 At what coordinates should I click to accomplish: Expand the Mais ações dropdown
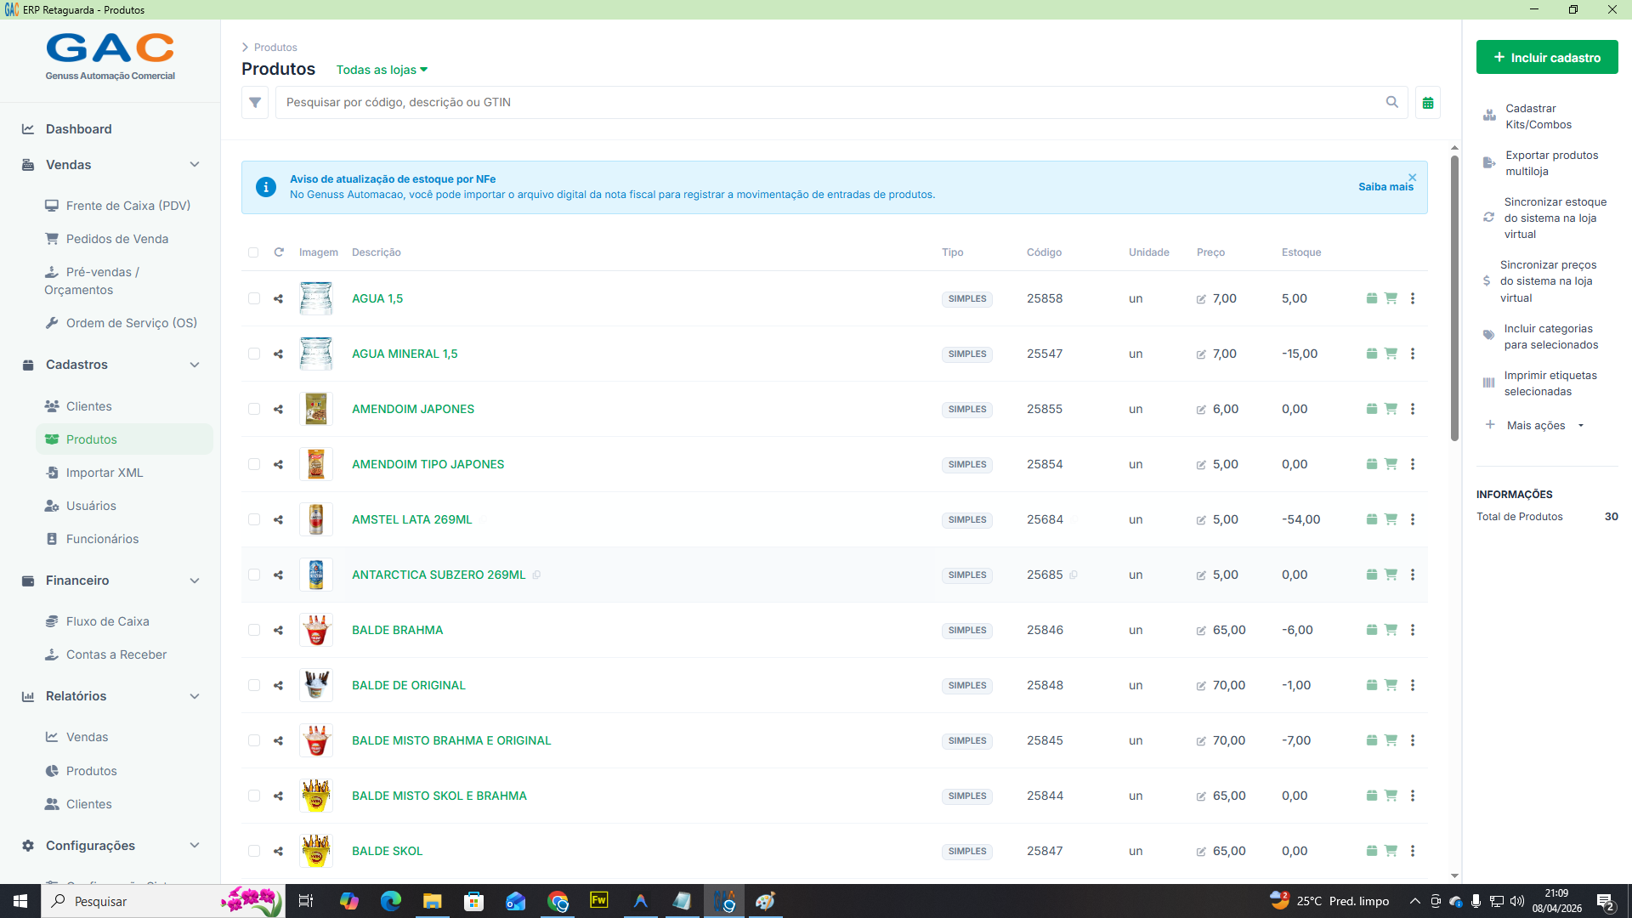click(1535, 426)
